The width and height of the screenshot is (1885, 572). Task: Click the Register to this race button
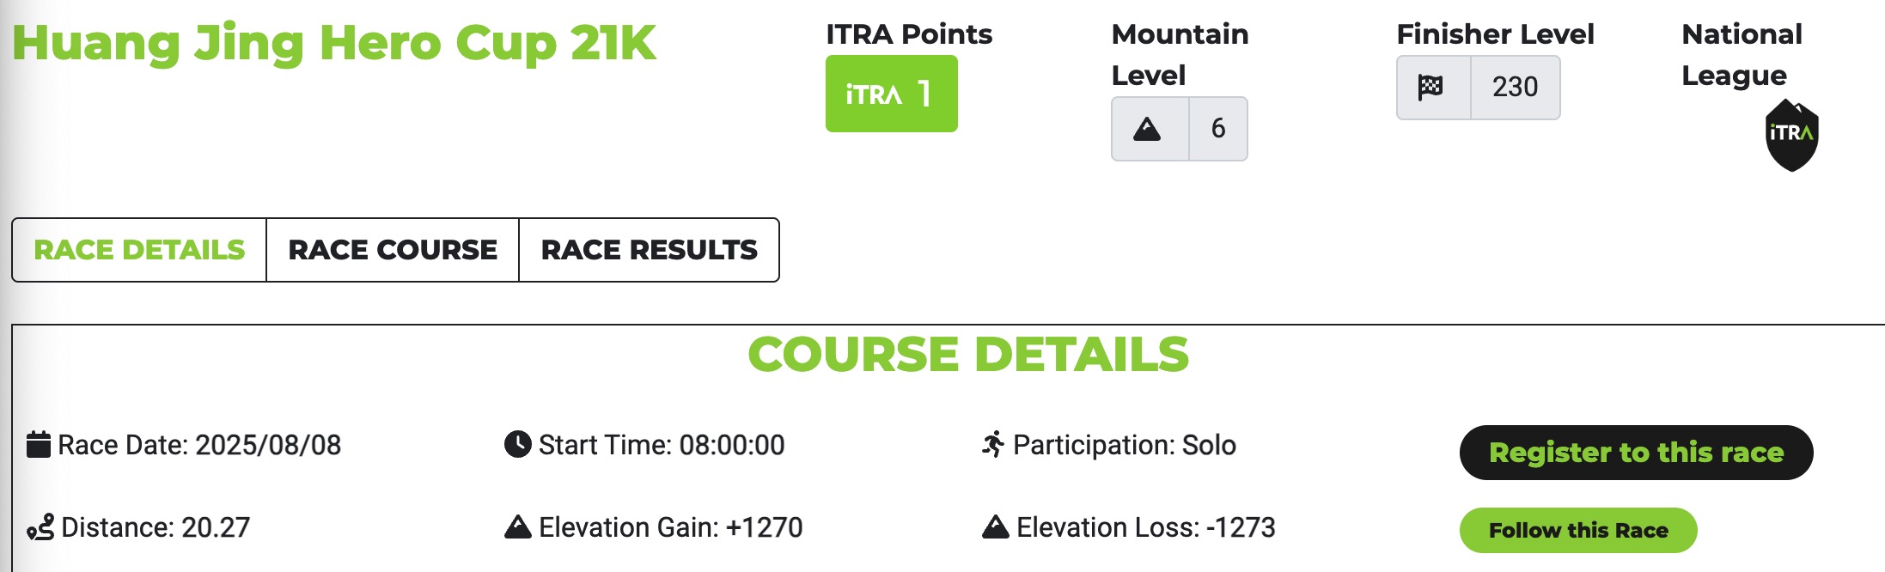1636,453
